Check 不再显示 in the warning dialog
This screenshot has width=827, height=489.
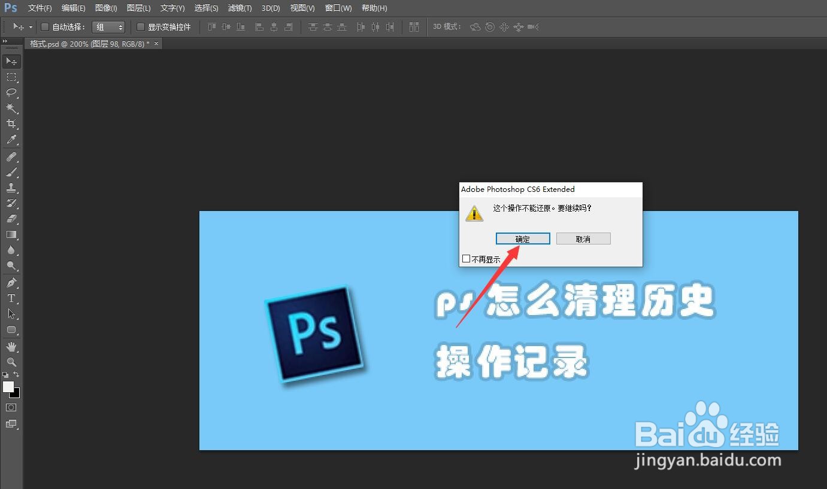click(466, 258)
